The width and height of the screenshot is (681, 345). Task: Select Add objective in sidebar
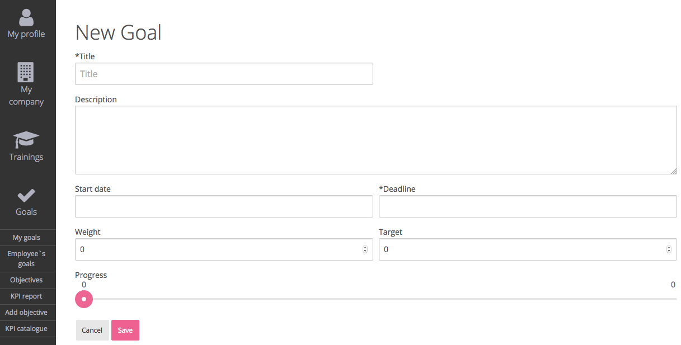click(x=26, y=313)
